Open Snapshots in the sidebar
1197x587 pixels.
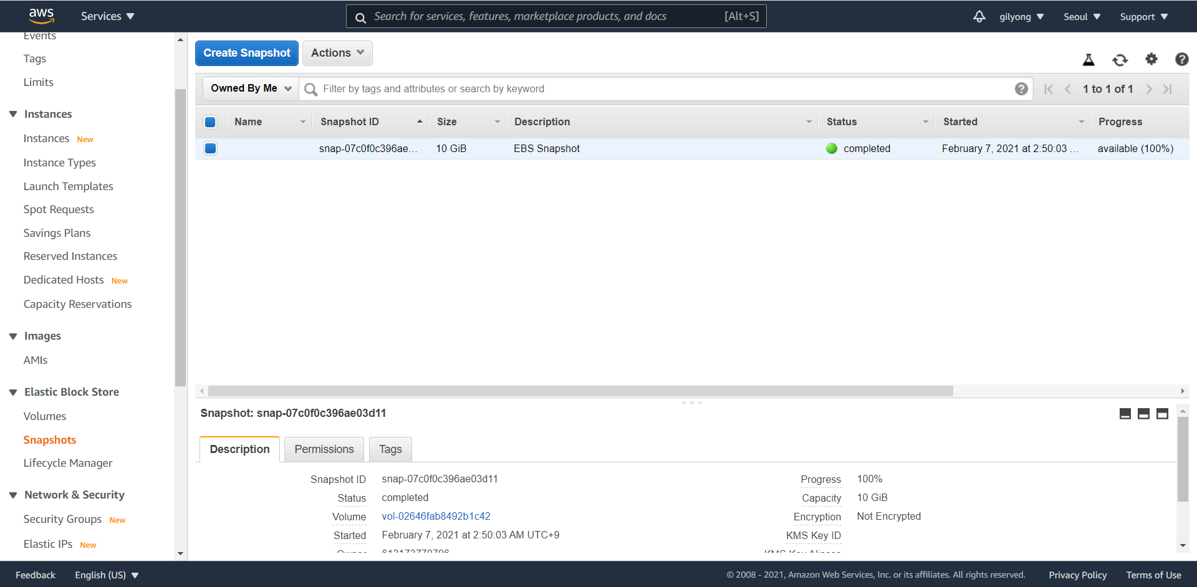[50, 440]
